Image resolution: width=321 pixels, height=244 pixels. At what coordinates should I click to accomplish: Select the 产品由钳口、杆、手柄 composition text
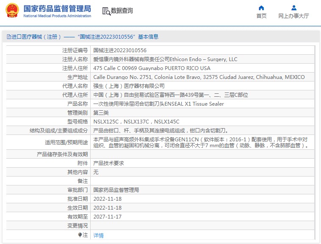tap(161, 131)
